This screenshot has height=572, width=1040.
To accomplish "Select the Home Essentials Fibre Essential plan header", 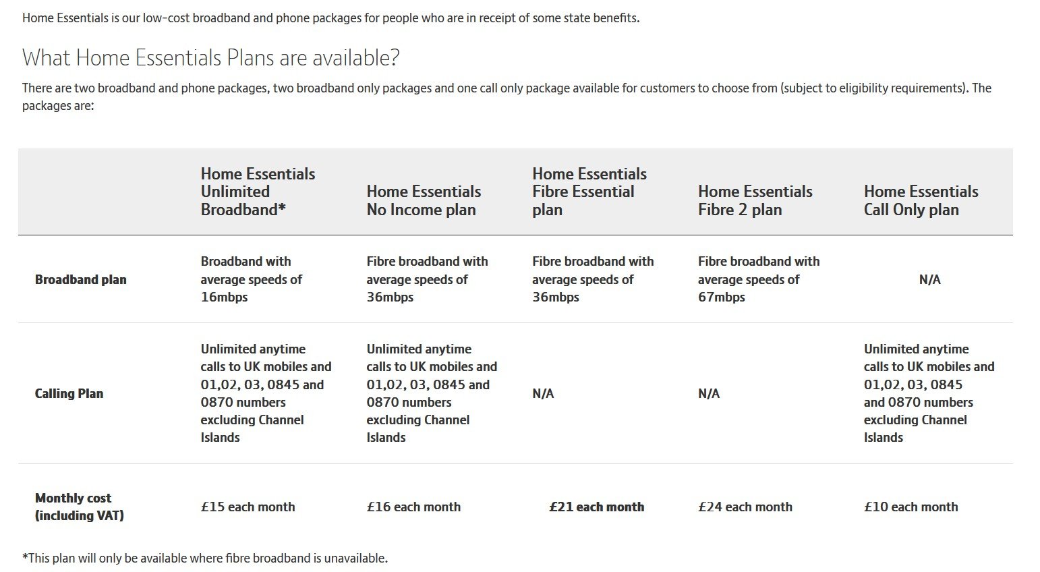I will click(589, 192).
